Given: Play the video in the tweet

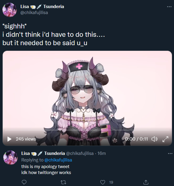Looking at the screenshot, I should tap(9, 139).
